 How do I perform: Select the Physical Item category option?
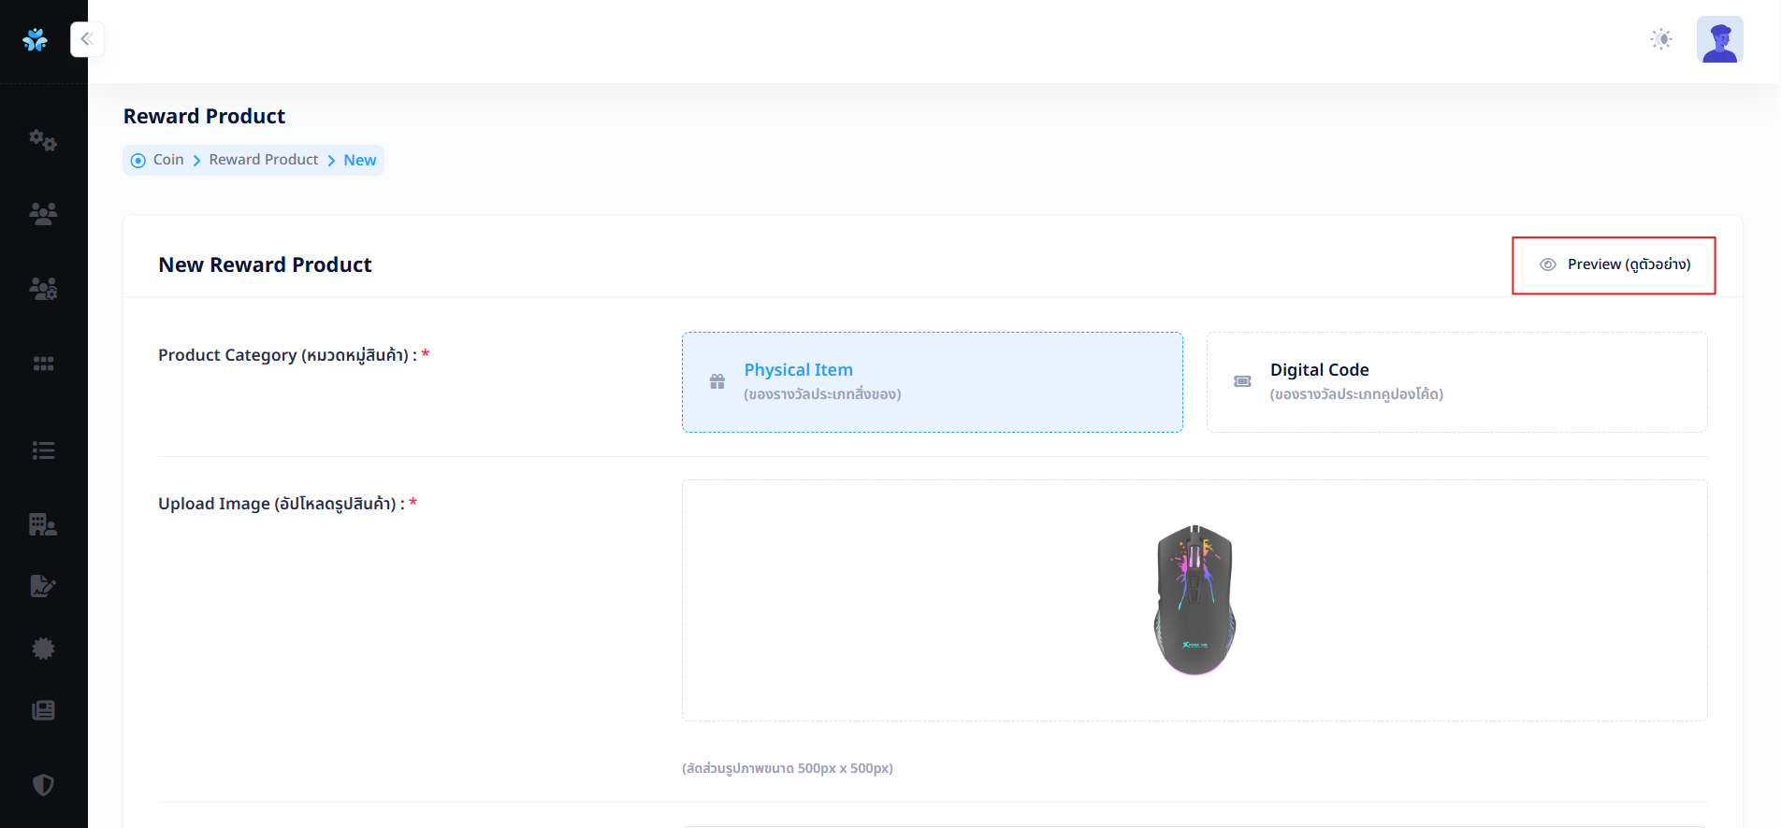tap(932, 381)
